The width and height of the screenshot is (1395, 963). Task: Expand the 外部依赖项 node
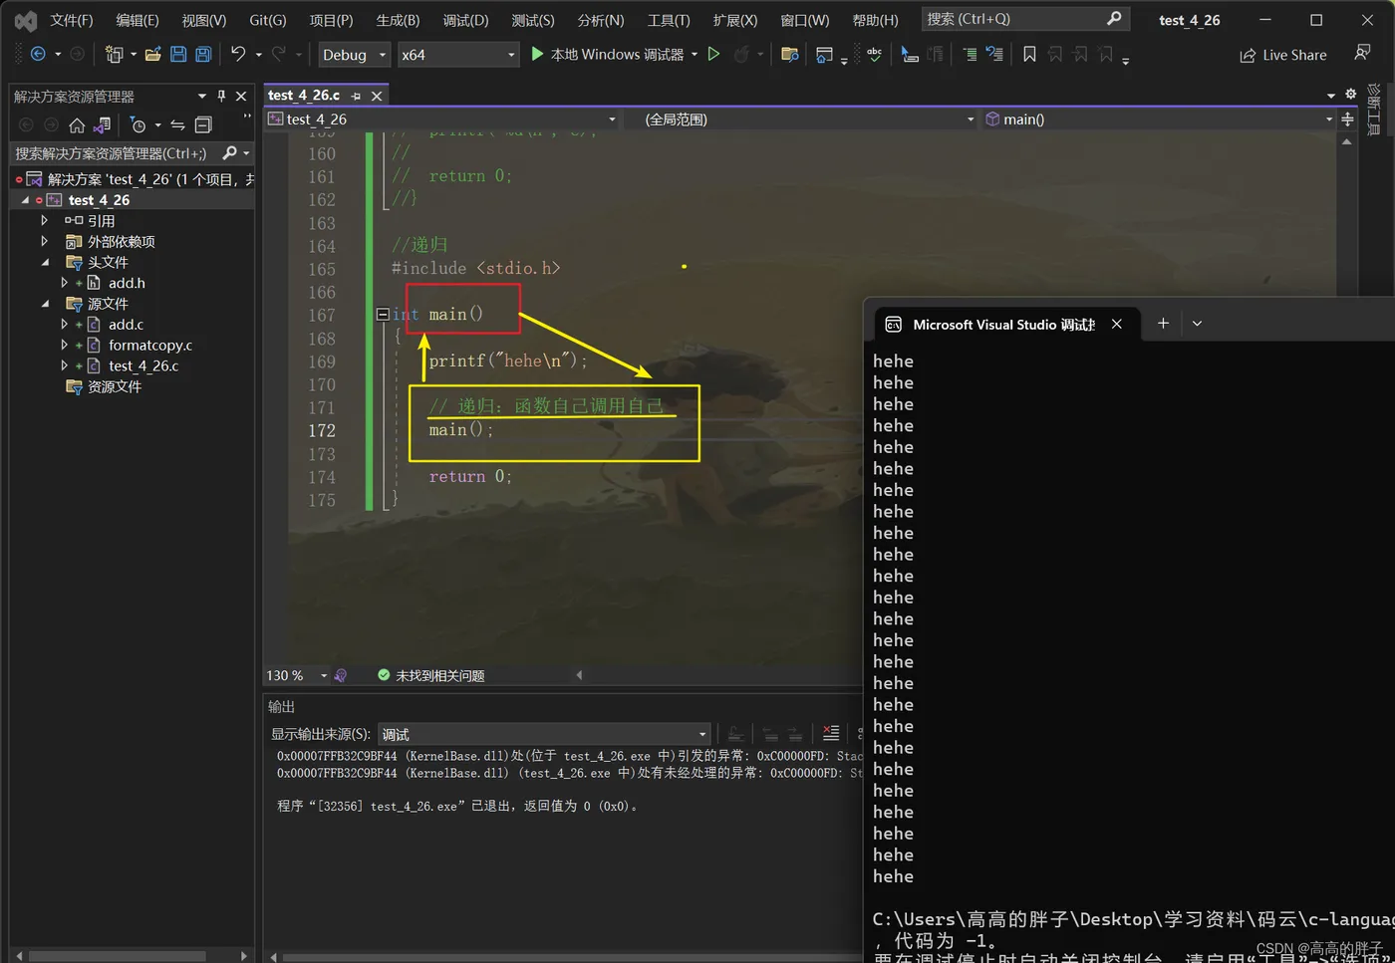[x=44, y=241]
